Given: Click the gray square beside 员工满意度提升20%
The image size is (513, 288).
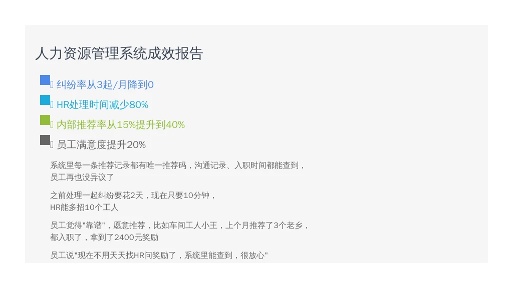Looking at the screenshot, I should pos(45,140).
